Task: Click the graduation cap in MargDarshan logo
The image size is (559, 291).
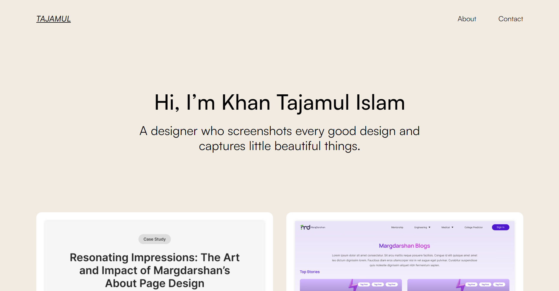Action: point(302,226)
